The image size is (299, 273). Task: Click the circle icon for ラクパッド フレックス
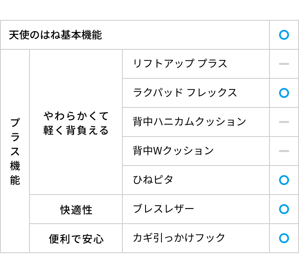click(284, 93)
